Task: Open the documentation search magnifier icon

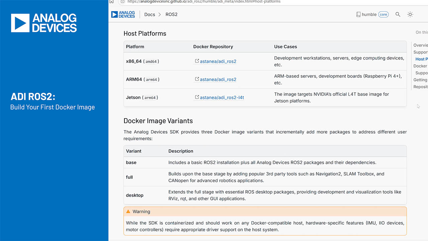Action: tap(398, 14)
